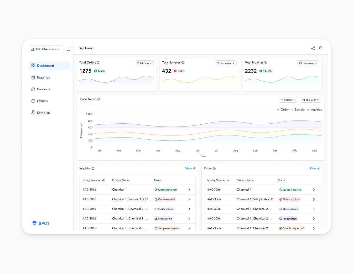Viewport: 353px width, 273px height.
Task: Select the Inquiries sidebar icon
Action: coord(33,77)
